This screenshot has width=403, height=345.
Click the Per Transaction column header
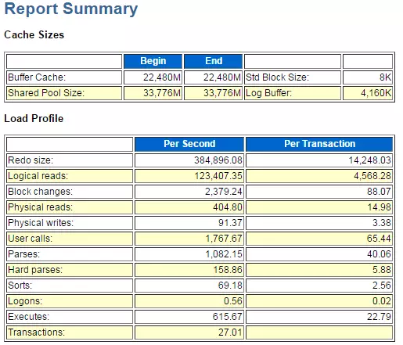(x=319, y=144)
